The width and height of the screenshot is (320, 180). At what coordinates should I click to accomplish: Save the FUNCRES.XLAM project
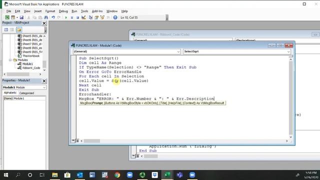tap(21, 17)
